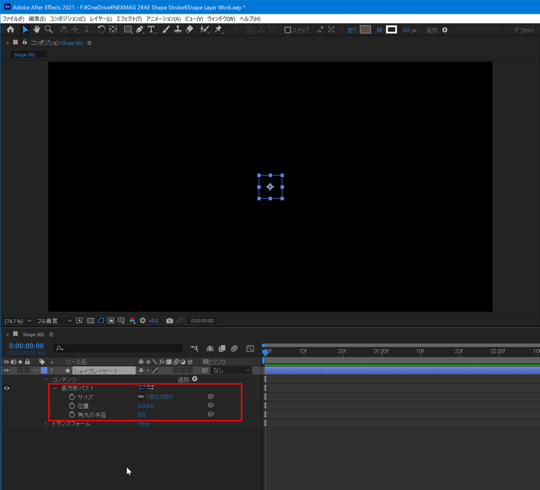The image size is (540, 490).
Task: Collapse the 長方形パス 1 group
Action: pos(55,389)
